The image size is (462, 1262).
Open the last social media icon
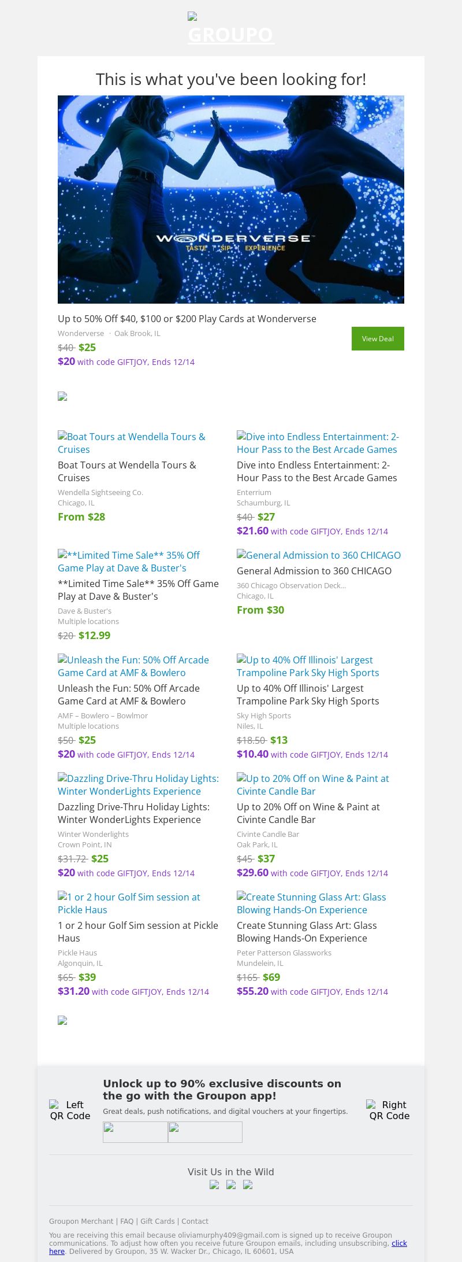[x=248, y=1184]
